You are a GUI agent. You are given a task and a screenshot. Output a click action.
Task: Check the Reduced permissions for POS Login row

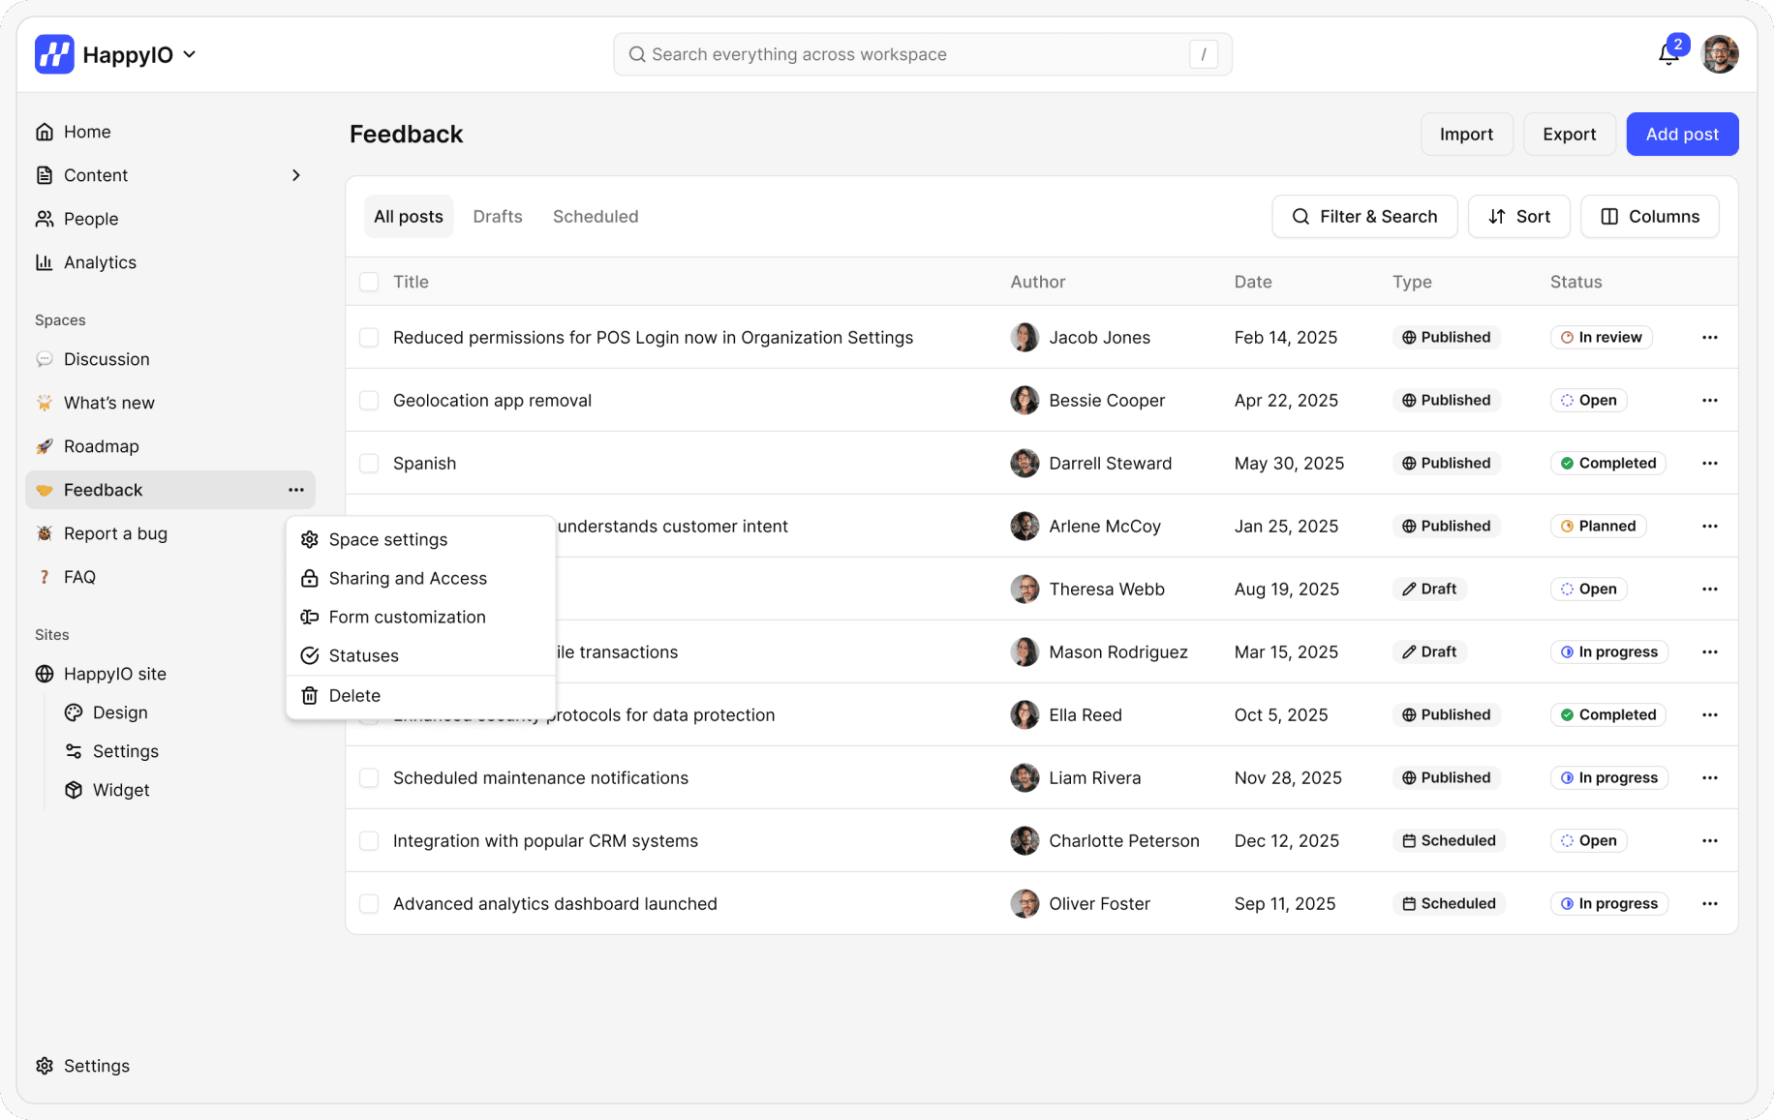click(x=369, y=337)
